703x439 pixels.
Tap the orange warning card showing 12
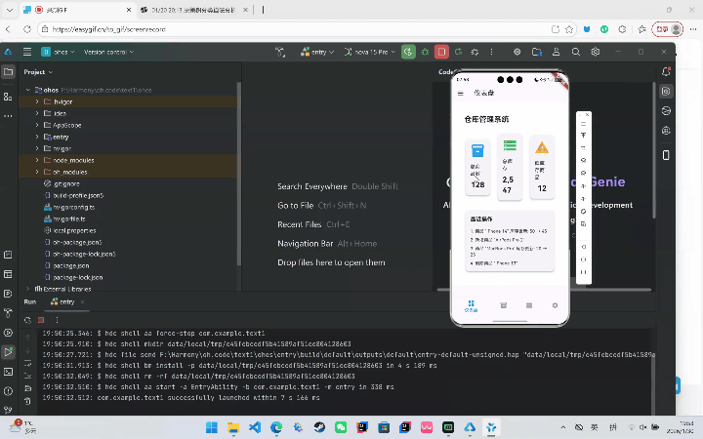542,166
